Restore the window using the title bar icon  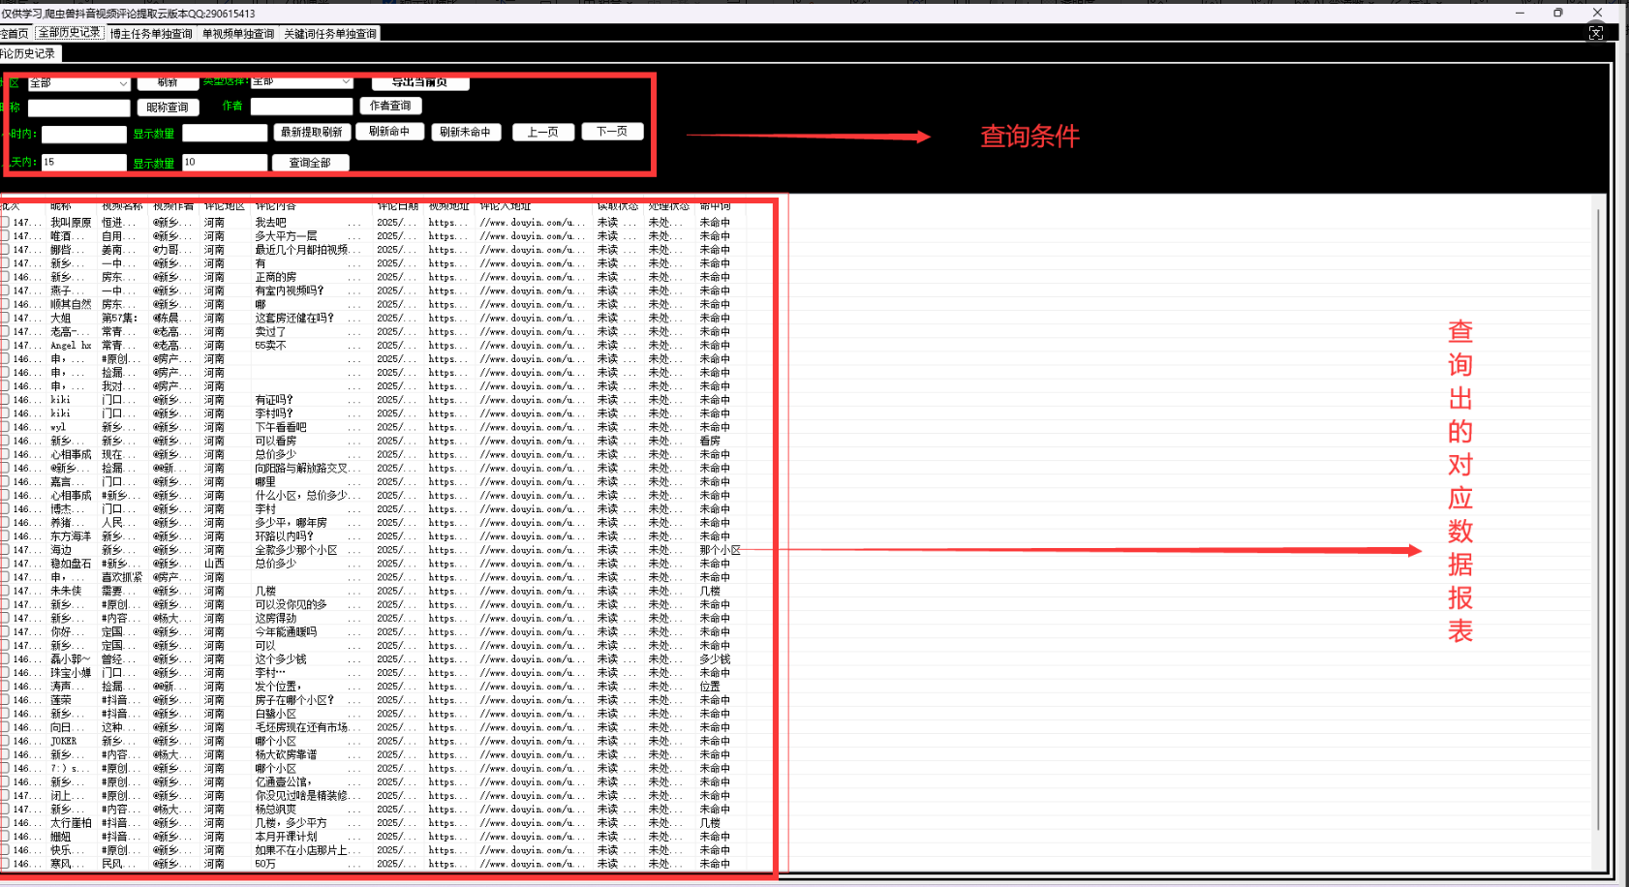1557,13
